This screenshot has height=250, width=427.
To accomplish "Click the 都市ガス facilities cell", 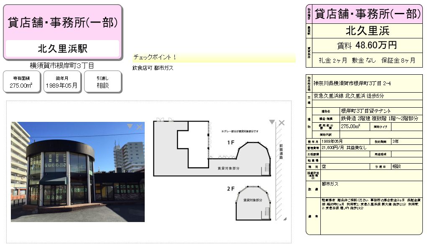I will click(x=371, y=189).
